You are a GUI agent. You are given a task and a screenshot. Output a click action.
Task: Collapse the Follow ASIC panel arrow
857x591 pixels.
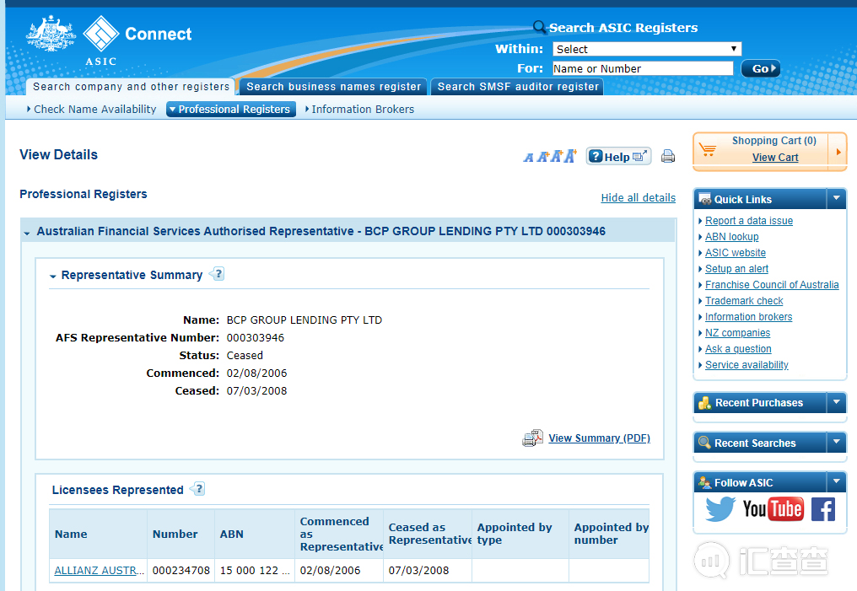(x=836, y=481)
